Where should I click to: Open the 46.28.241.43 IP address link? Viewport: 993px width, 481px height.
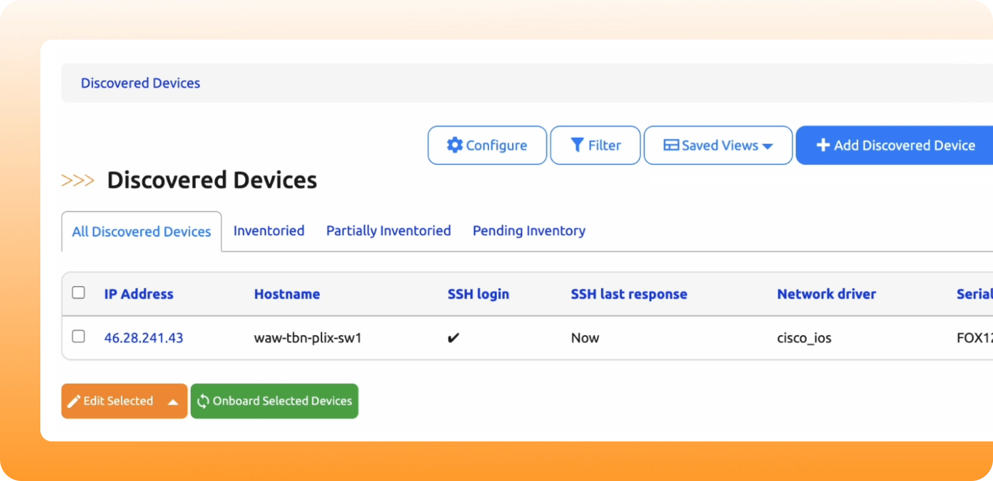coord(144,338)
